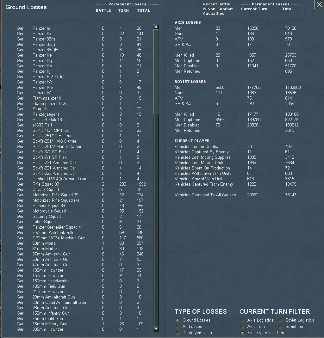Click the AXIS LOSSES heading
Screen dimensions: 324x338
click(188, 22)
